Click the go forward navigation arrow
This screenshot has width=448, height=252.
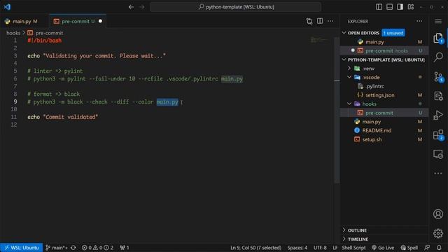point(141,7)
